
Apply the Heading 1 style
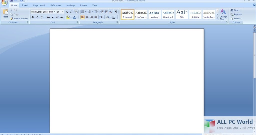(154, 14)
